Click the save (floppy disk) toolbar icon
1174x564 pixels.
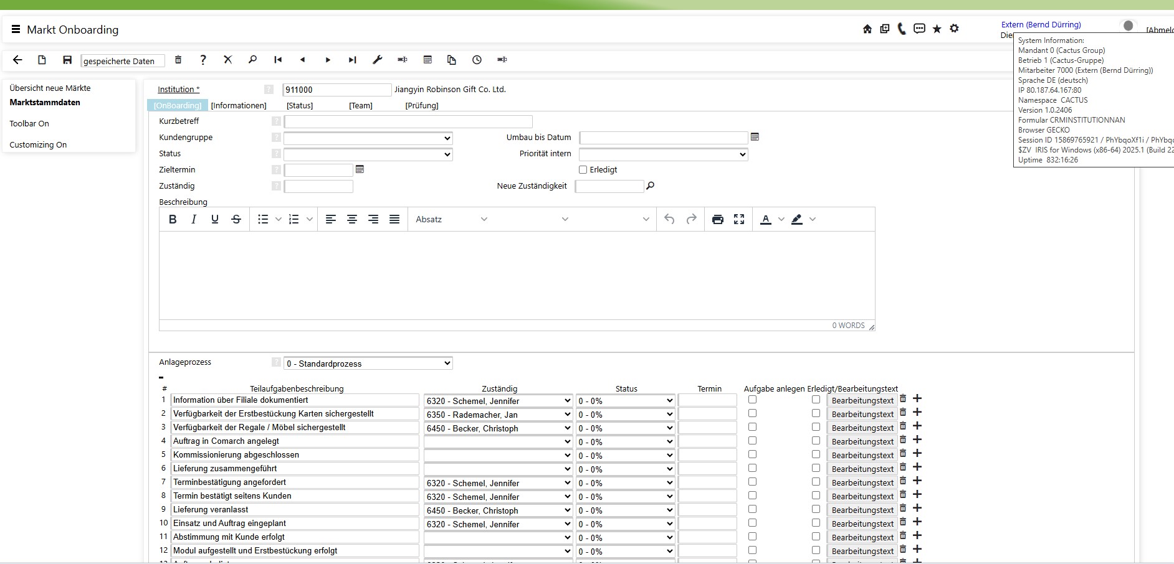(67, 60)
